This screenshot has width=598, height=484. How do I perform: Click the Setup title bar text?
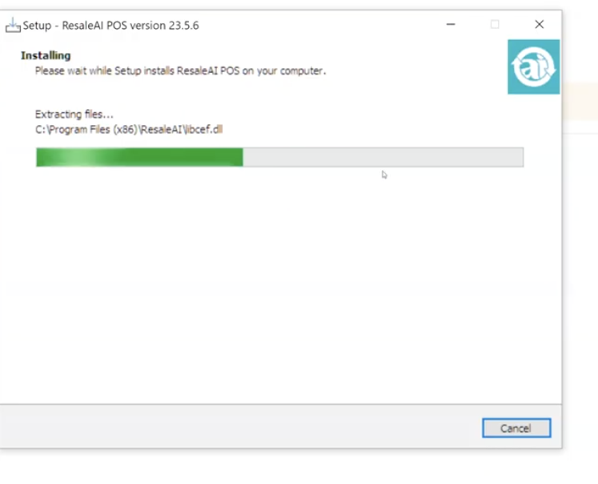point(110,25)
